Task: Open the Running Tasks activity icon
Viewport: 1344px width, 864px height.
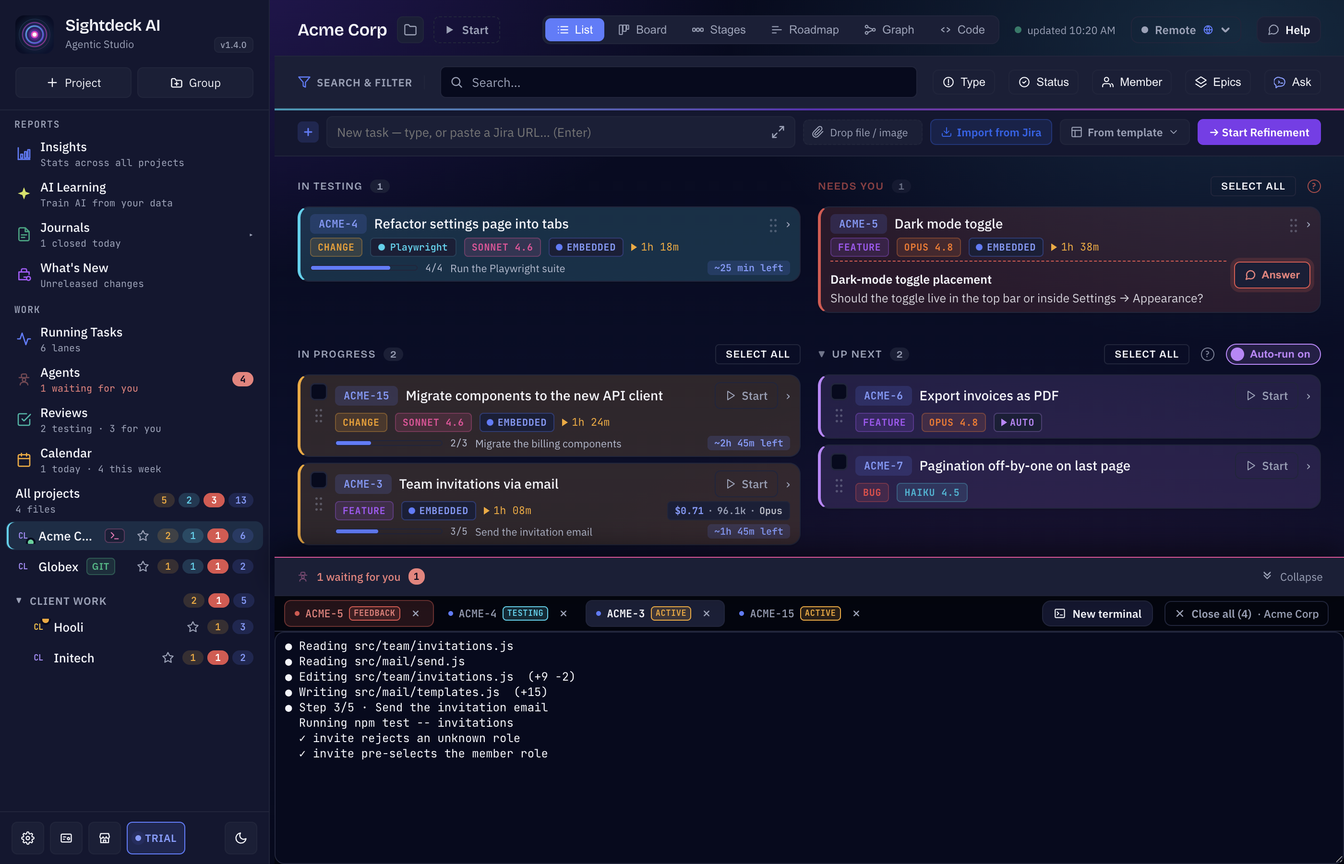Action: pyautogui.click(x=24, y=339)
